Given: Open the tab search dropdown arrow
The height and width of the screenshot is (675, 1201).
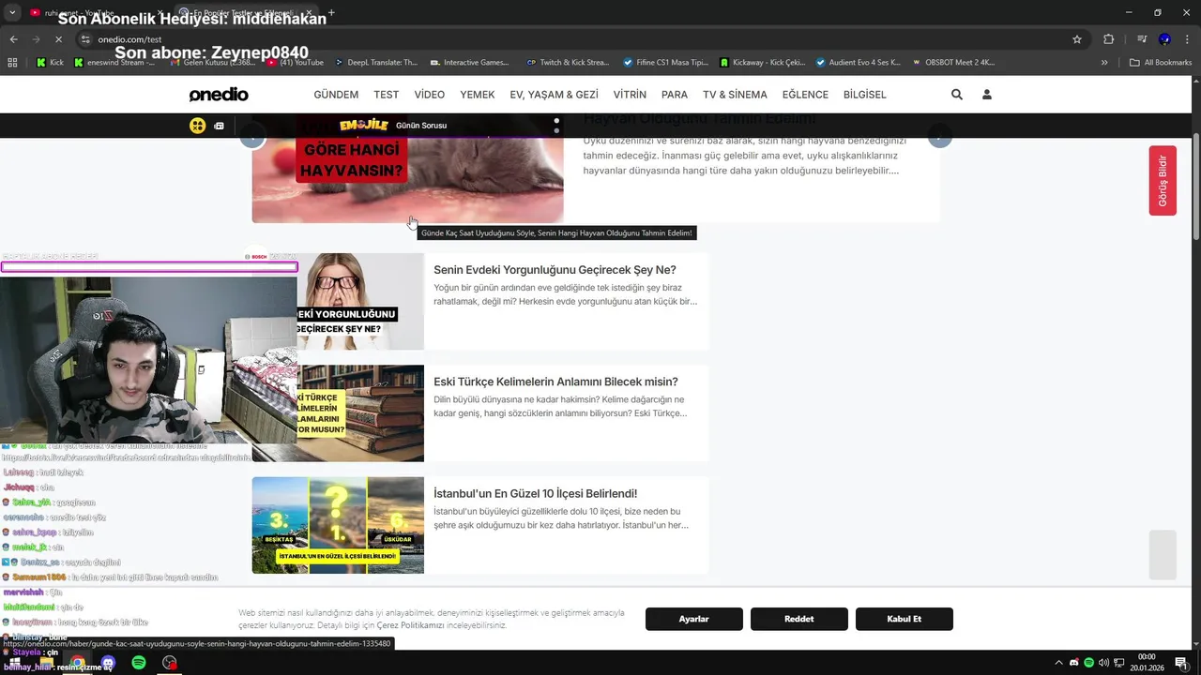Looking at the screenshot, I should [13, 13].
